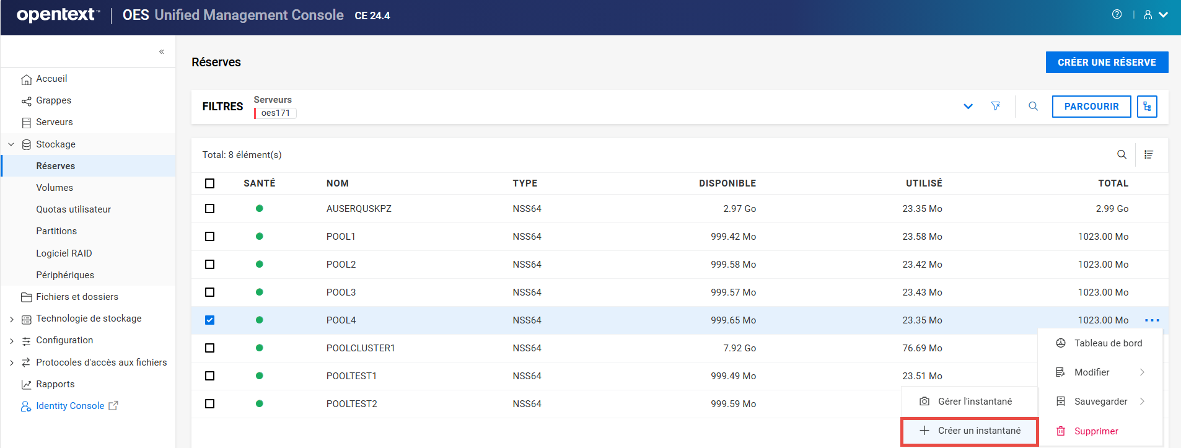The image size is (1181, 448).
Task: Click the help question mark icon
Action: [x=1117, y=14]
